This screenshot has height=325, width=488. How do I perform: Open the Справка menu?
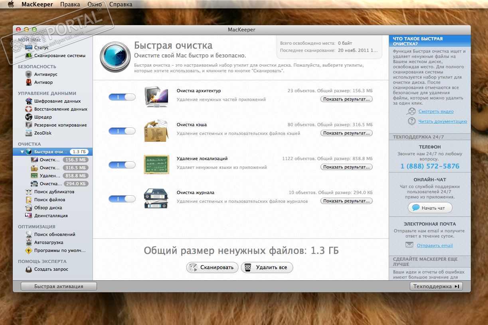click(120, 4)
